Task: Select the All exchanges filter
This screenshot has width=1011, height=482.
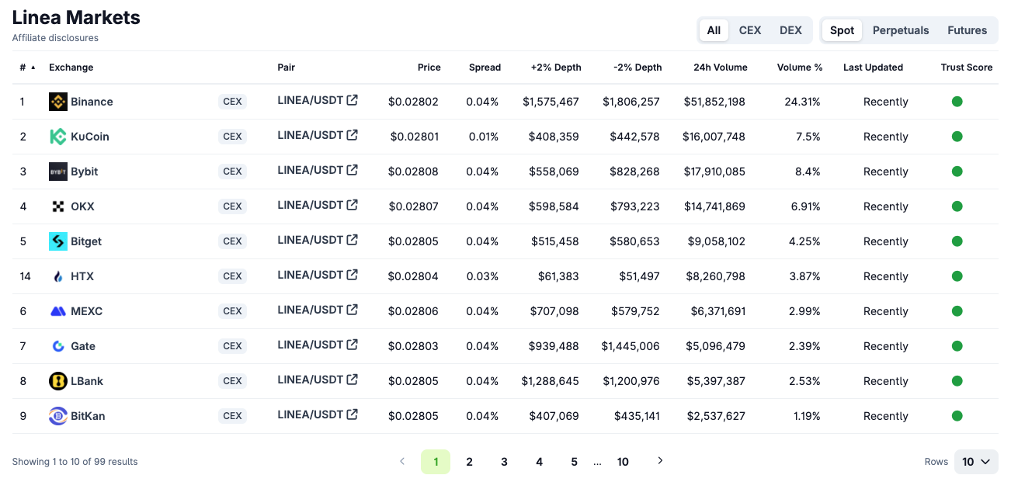Action: click(x=714, y=30)
